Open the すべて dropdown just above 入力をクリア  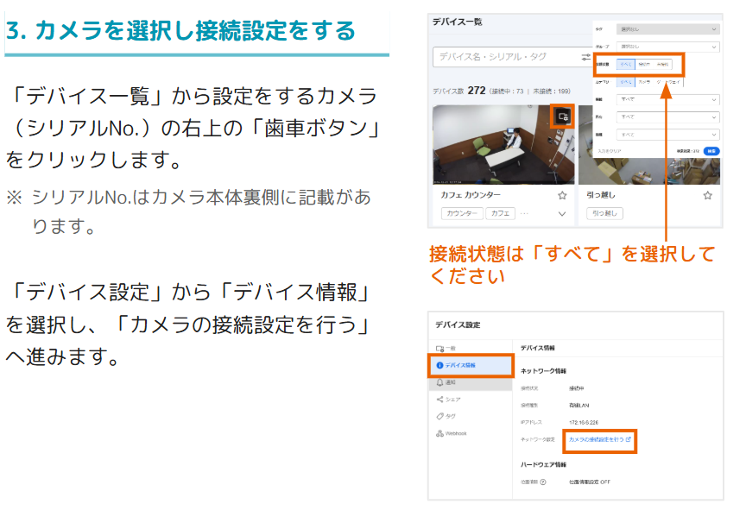point(668,135)
